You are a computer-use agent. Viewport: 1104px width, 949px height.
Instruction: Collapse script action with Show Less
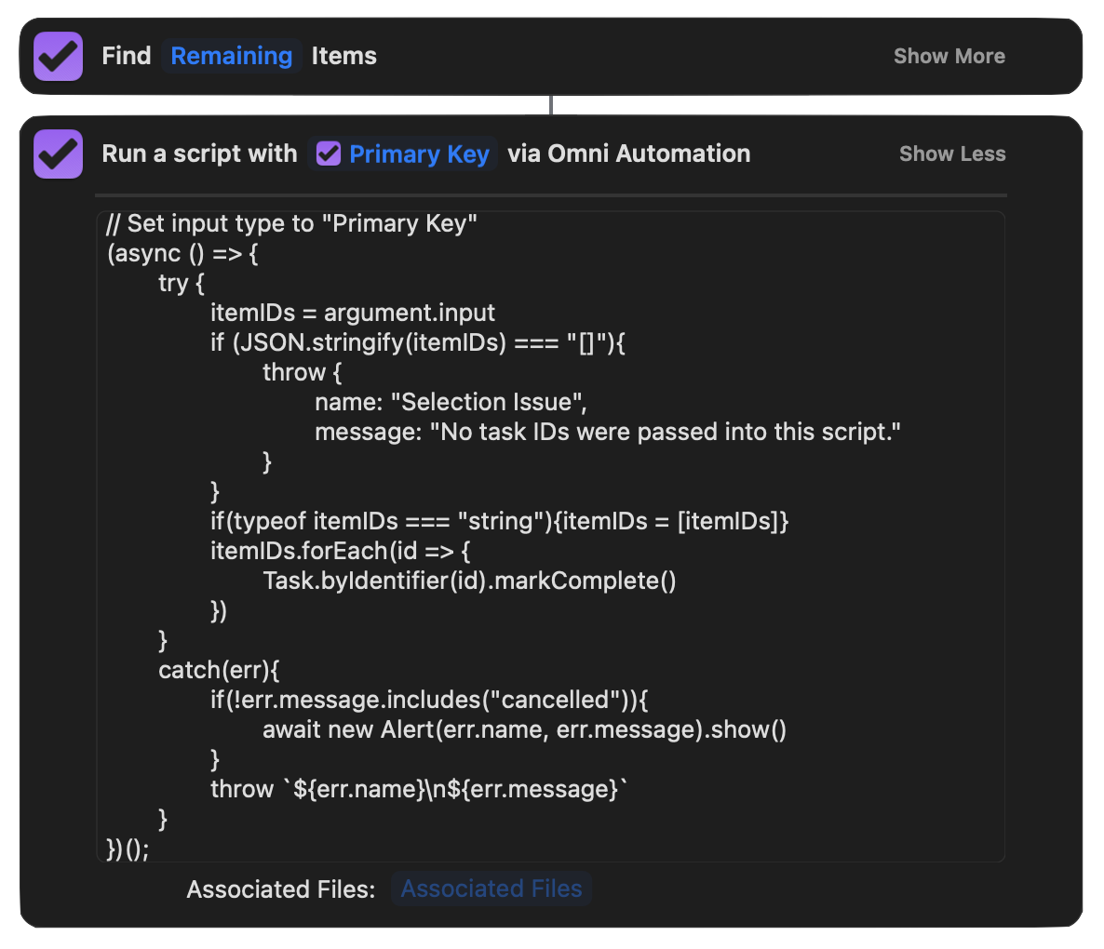point(951,154)
